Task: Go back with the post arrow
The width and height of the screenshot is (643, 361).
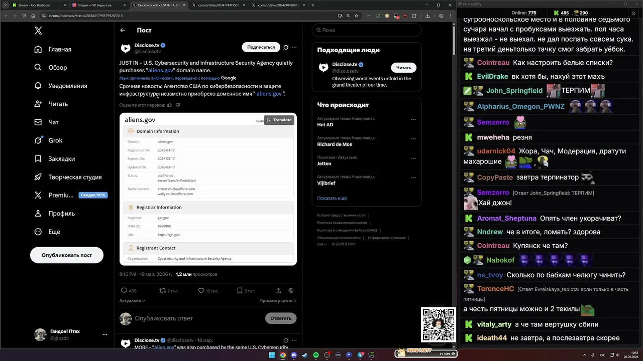Action: click(123, 30)
